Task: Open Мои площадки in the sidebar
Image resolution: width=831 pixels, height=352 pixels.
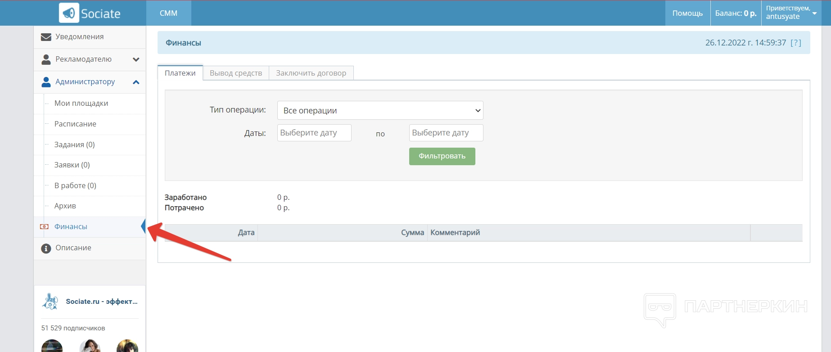Action: pyautogui.click(x=81, y=104)
